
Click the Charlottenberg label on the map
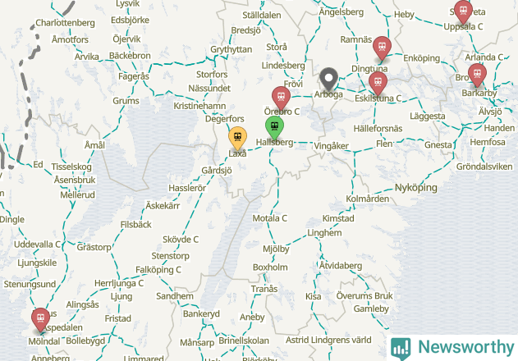pyautogui.click(x=65, y=23)
